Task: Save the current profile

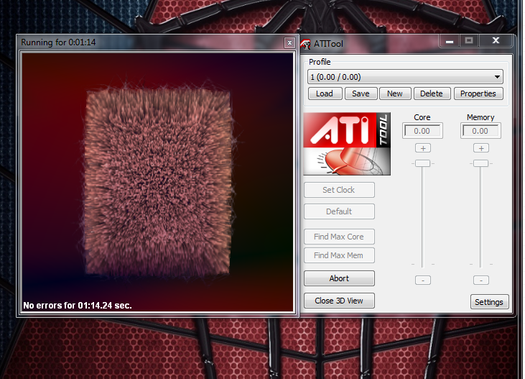Action: click(x=361, y=93)
